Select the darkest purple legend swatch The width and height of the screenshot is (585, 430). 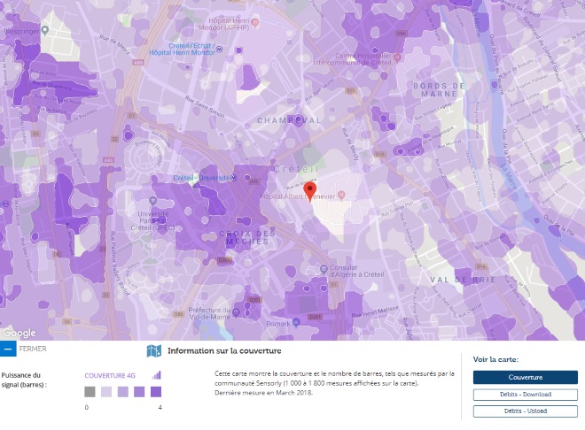pyautogui.click(x=156, y=392)
